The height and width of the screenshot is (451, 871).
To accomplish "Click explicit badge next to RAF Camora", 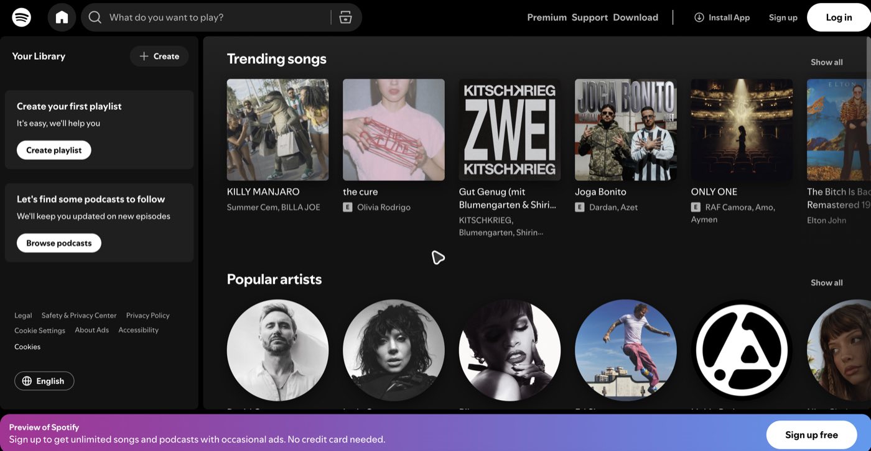I will pyautogui.click(x=696, y=207).
